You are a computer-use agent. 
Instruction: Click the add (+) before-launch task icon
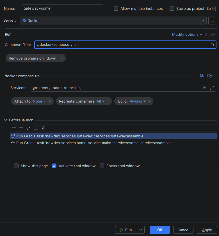pyautogui.click(x=14, y=128)
